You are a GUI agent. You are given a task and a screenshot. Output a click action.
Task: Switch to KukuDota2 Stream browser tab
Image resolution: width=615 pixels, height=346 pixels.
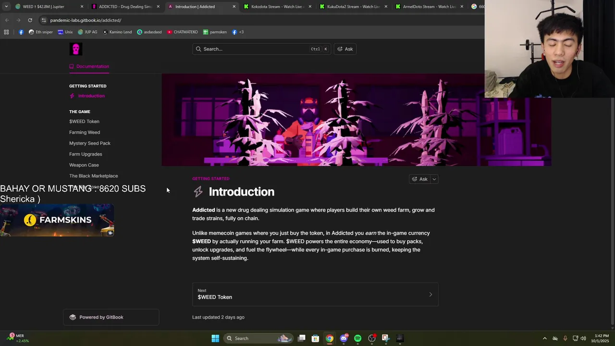coord(353,7)
